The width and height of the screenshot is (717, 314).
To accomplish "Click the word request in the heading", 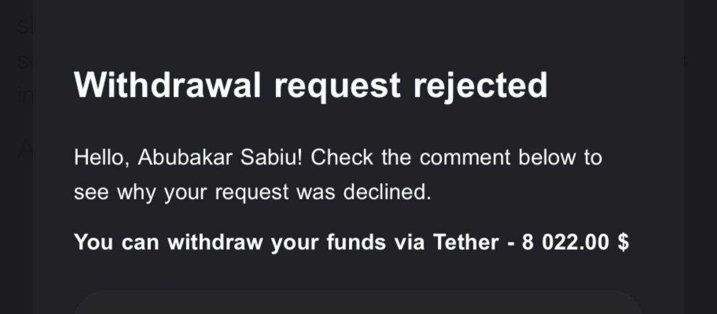I will pos(337,85).
